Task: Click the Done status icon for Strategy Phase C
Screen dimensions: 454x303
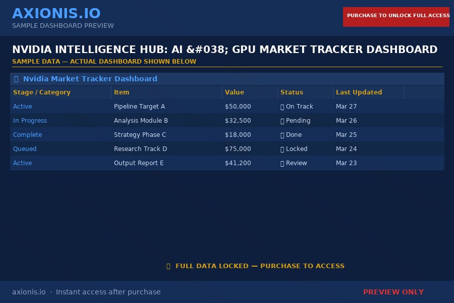Action: 282,135
